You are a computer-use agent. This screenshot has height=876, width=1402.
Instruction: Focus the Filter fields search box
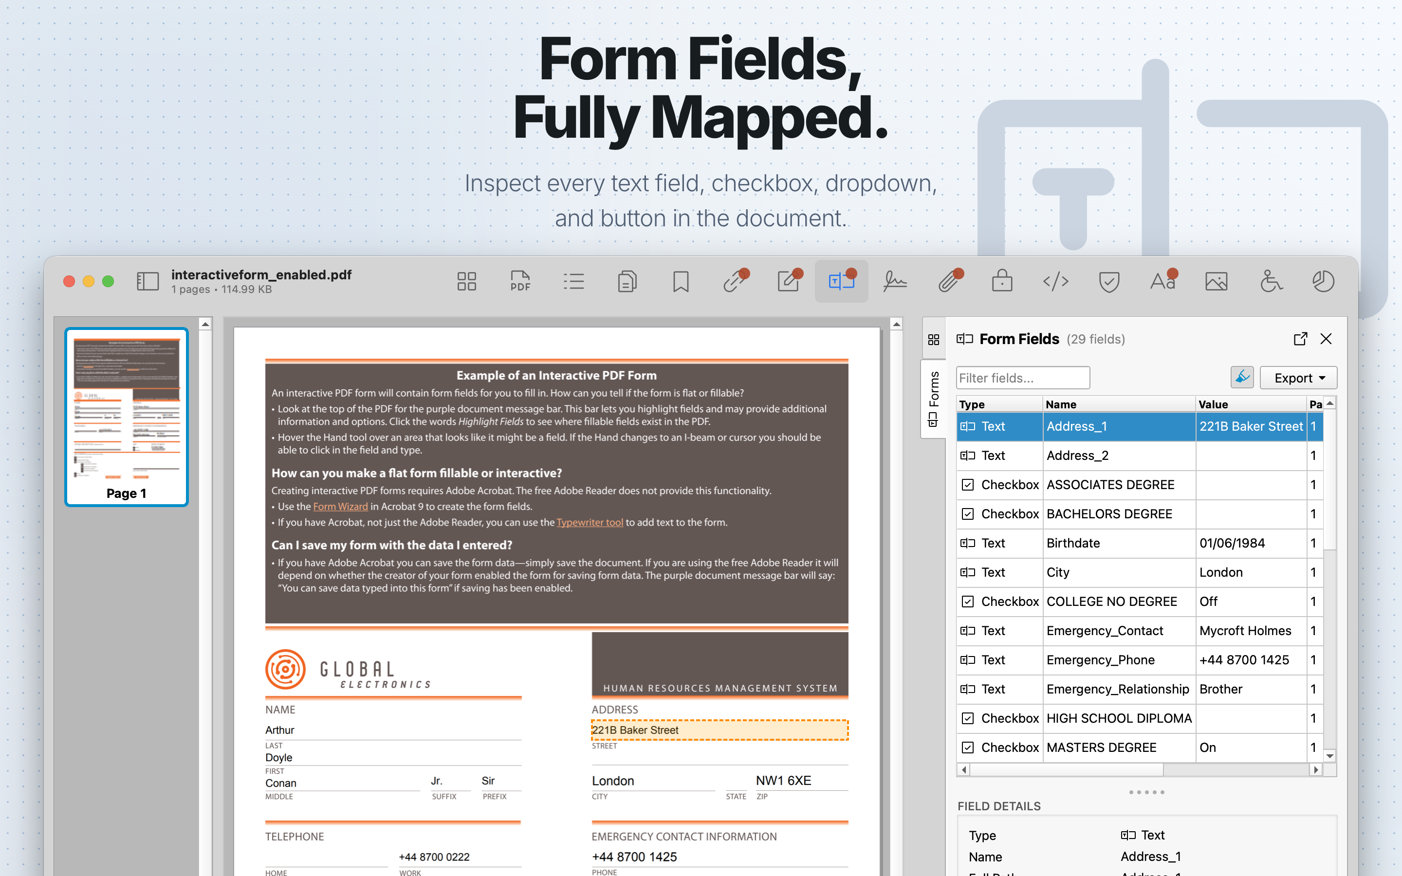pyautogui.click(x=1022, y=378)
